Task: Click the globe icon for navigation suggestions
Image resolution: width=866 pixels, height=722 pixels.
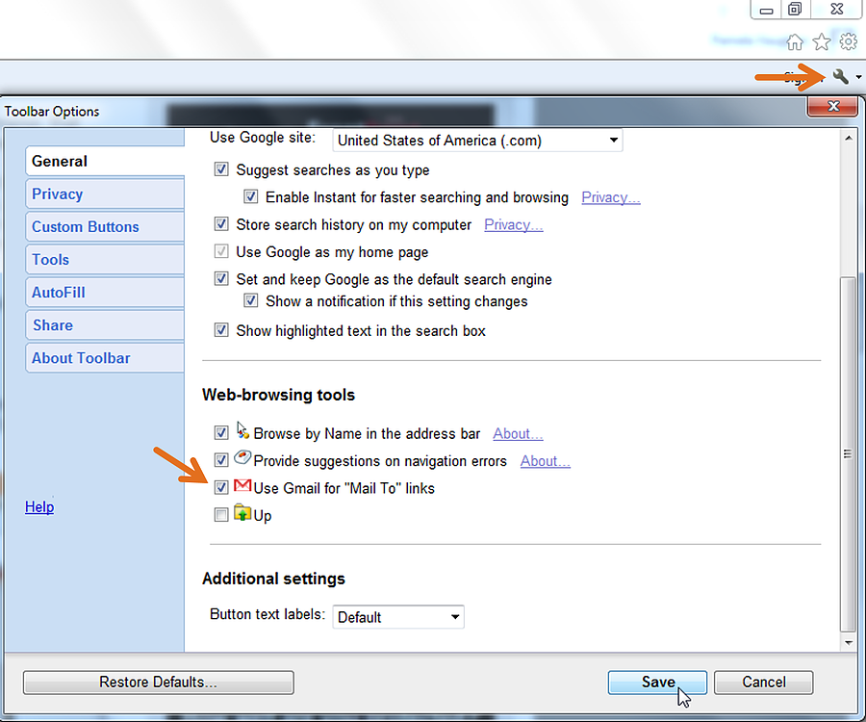Action: (242, 457)
